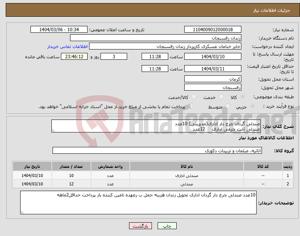This screenshot has width=300, height=236.
Task: Select the متوسط purchase type radio
Action: click(x=228, y=106)
